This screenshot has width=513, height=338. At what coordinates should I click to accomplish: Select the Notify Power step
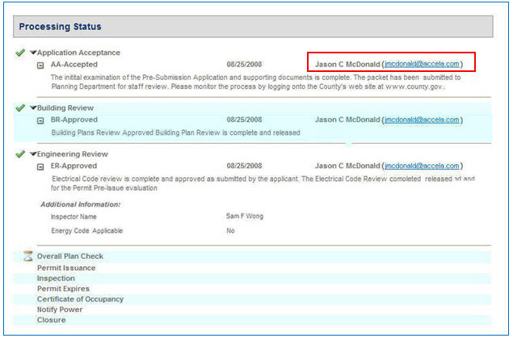point(60,309)
